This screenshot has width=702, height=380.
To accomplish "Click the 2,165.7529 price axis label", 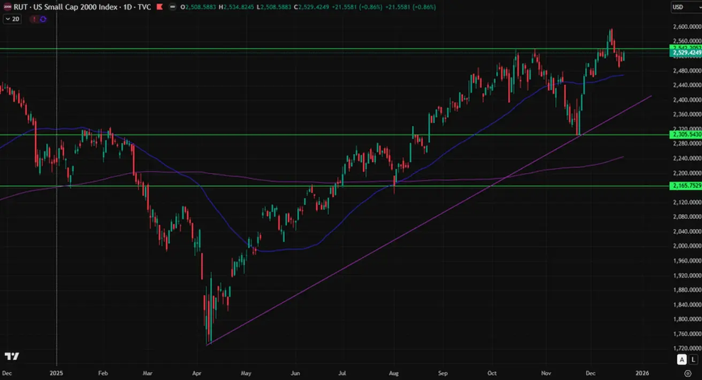I will (x=685, y=186).
